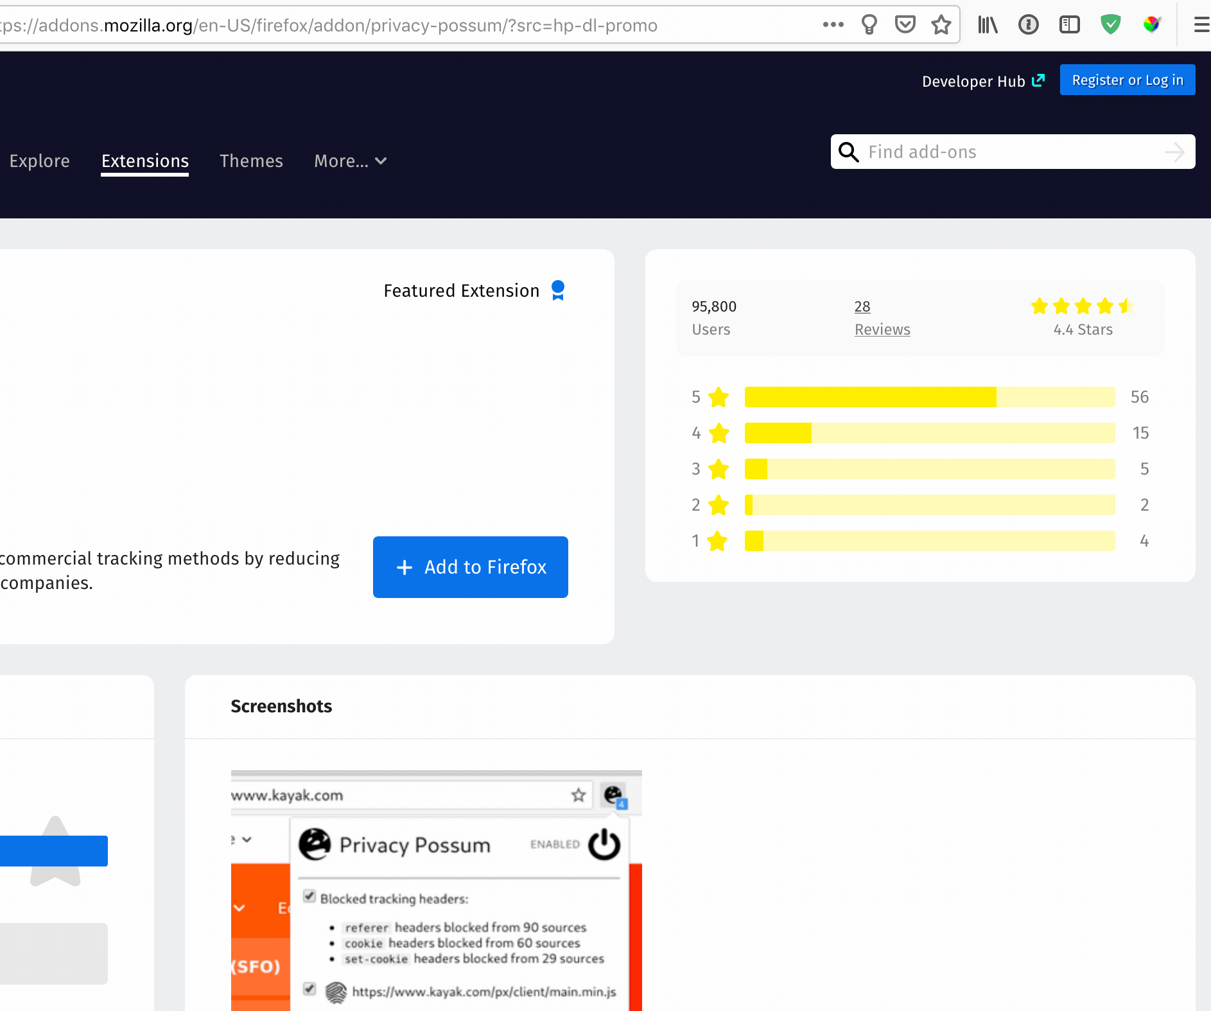Go to the Explore tab
The image size is (1211, 1011).
click(40, 161)
